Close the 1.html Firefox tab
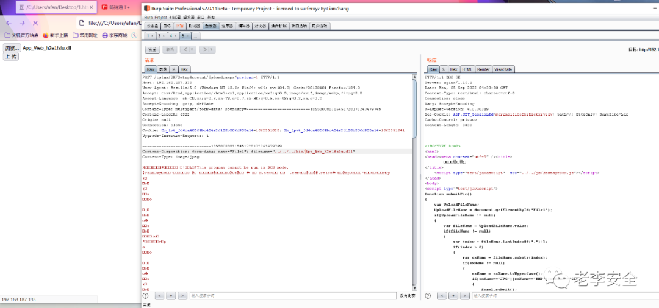The image size is (659, 308). [92, 7]
